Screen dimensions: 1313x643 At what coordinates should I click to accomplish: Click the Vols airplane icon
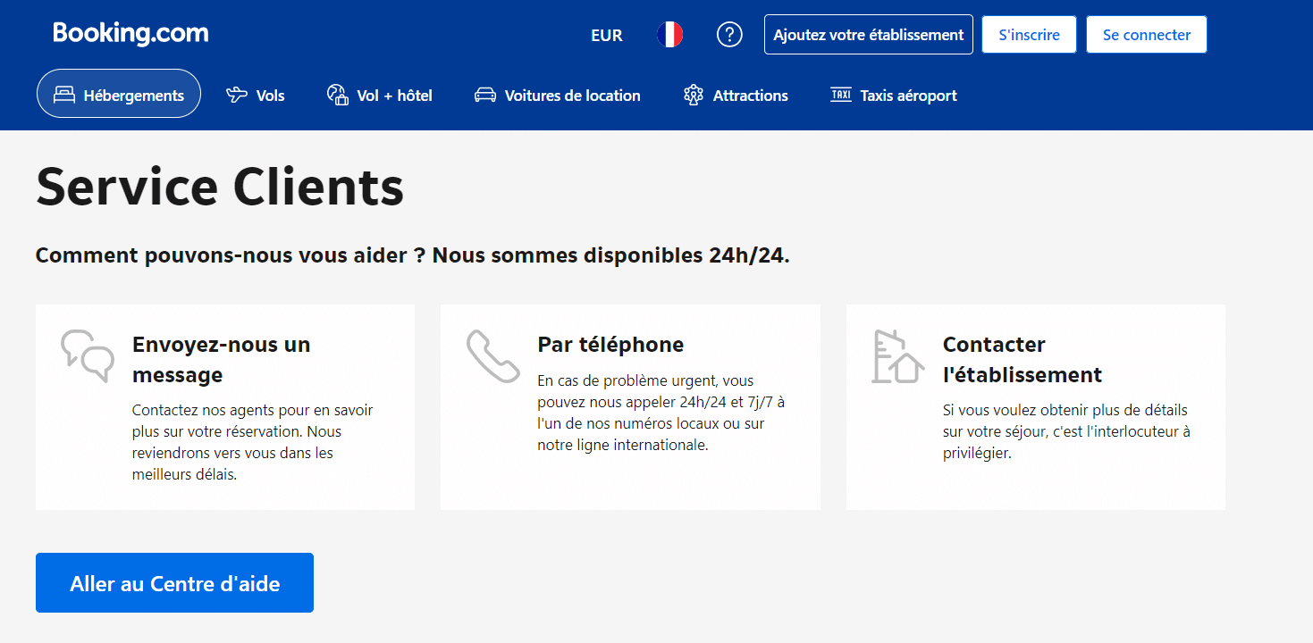(x=235, y=93)
